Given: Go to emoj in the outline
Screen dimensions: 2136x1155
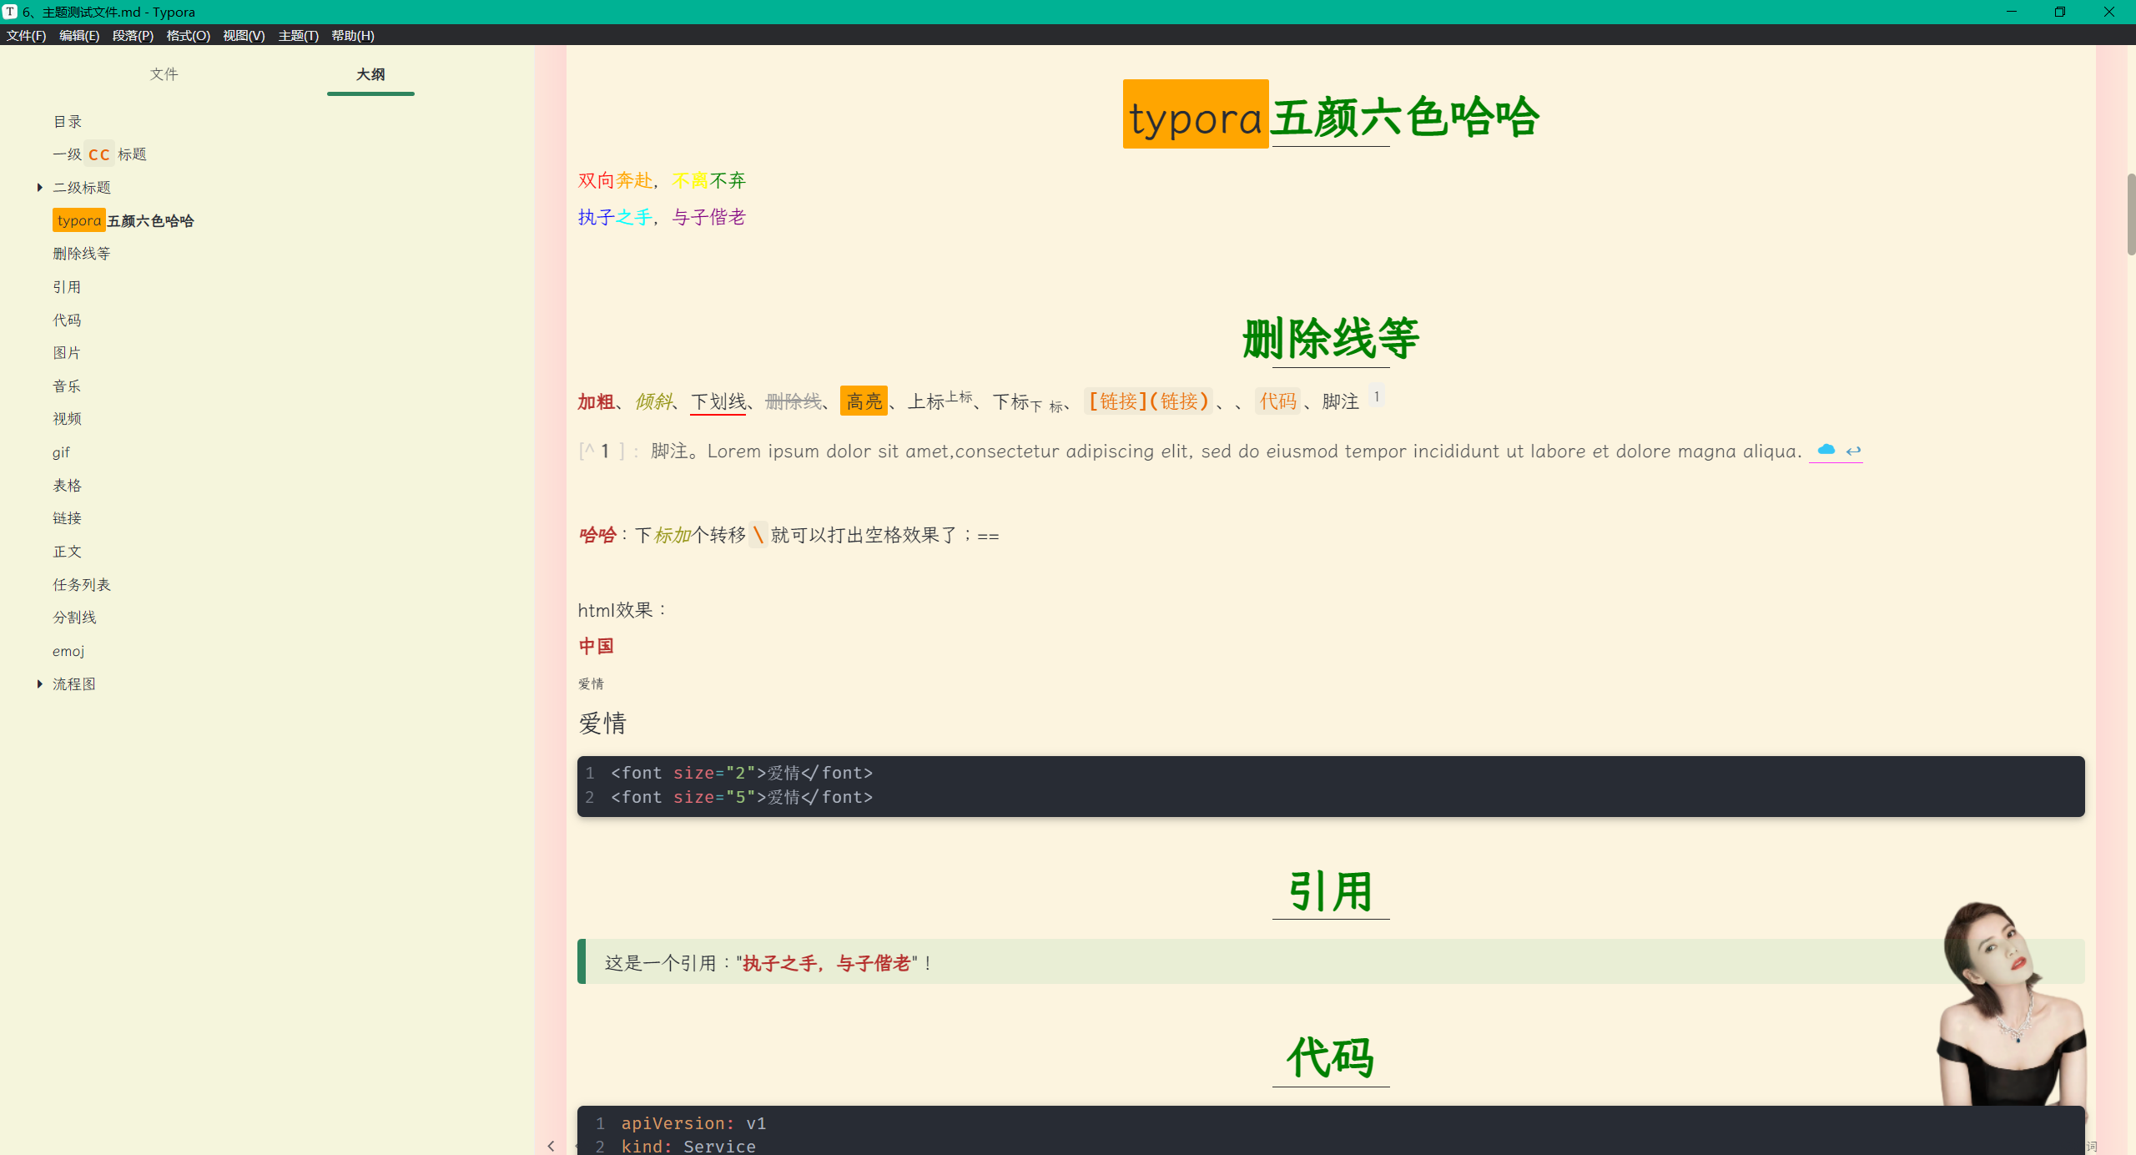Looking at the screenshot, I should (68, 651).
